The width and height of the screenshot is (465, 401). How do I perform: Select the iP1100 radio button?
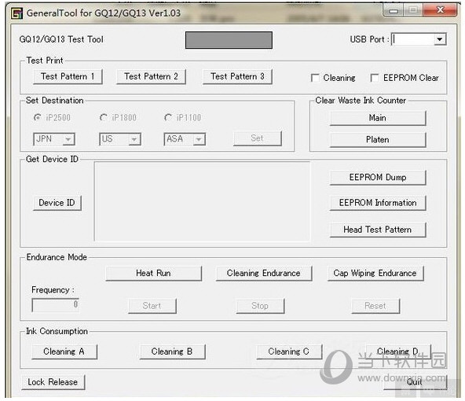pos(168,117)
